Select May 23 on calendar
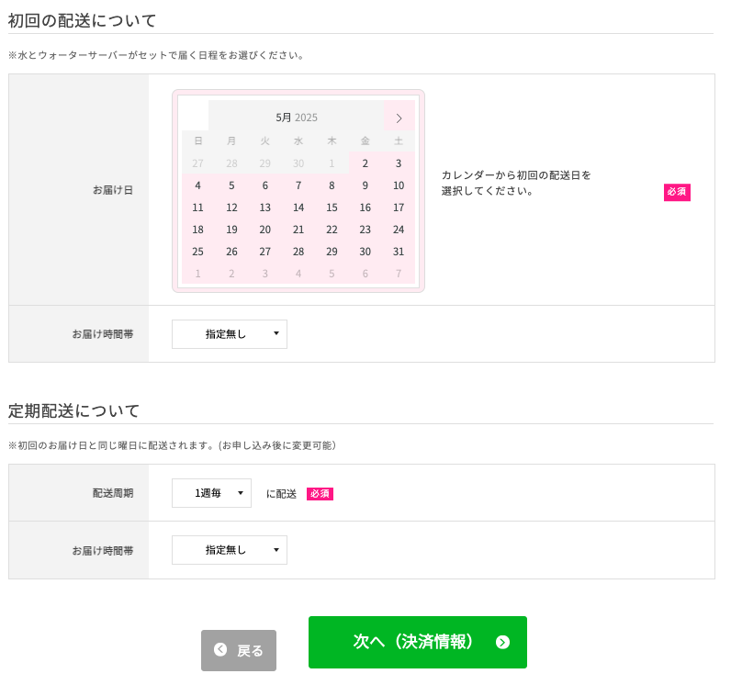The width and height of the screenshot is (731, 685). 365,230
